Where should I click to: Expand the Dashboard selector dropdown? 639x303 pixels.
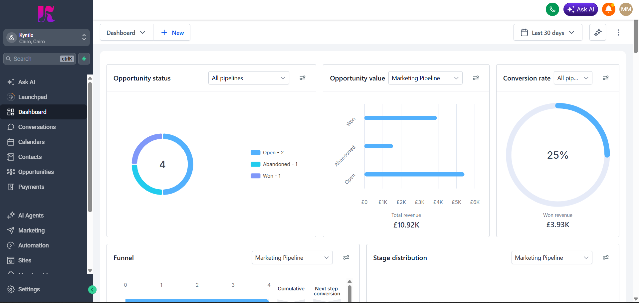click(126, 32)
